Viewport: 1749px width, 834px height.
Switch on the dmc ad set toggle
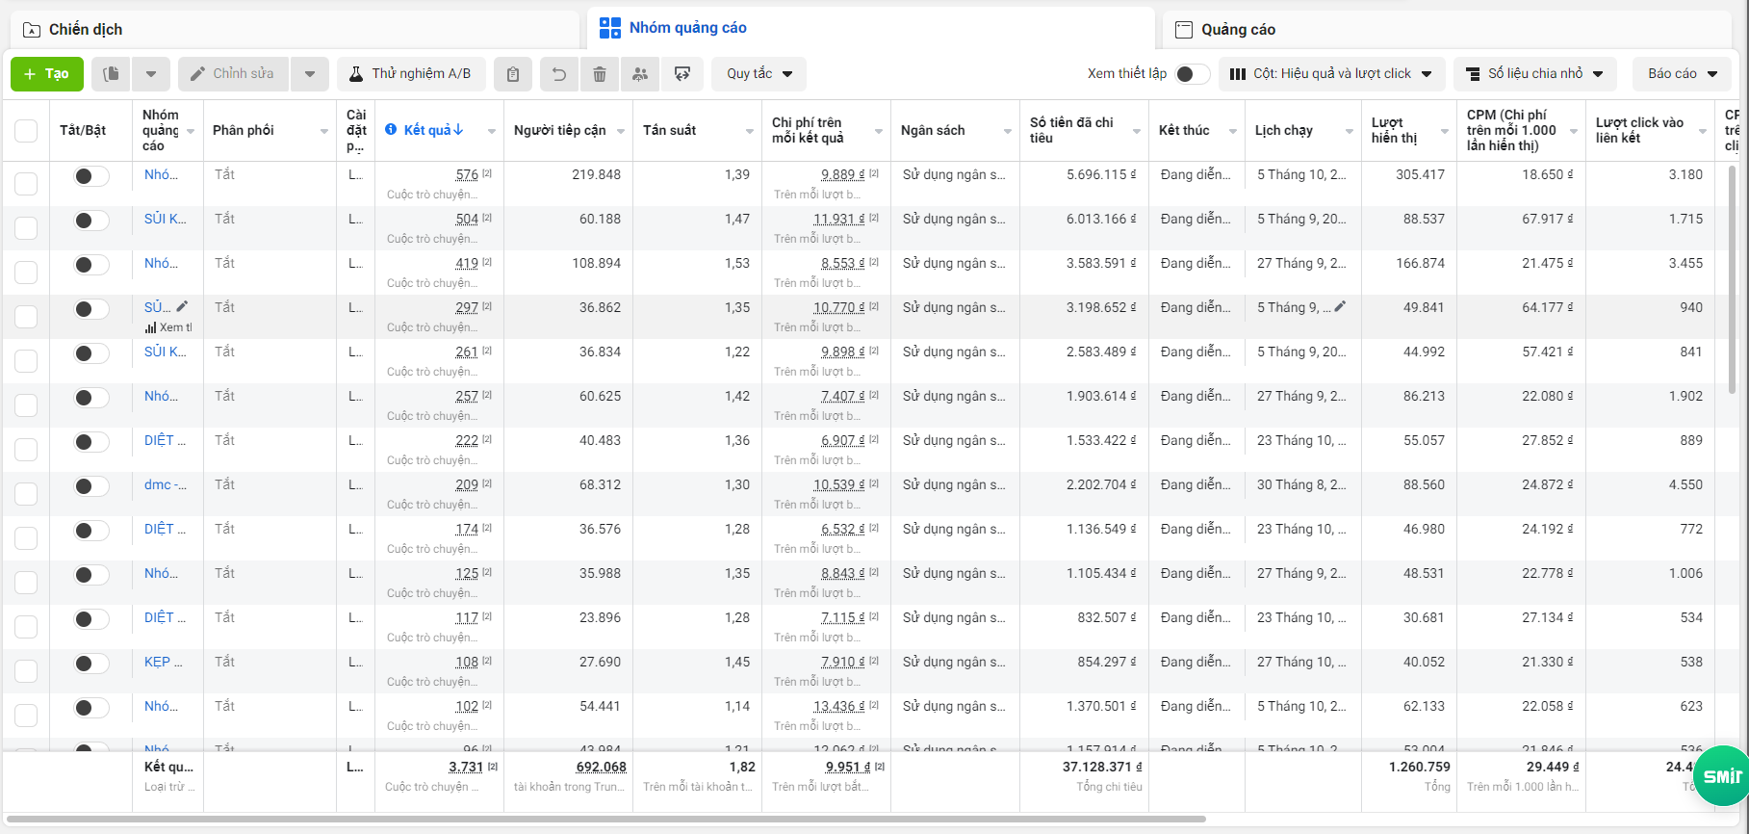(91, 486)
